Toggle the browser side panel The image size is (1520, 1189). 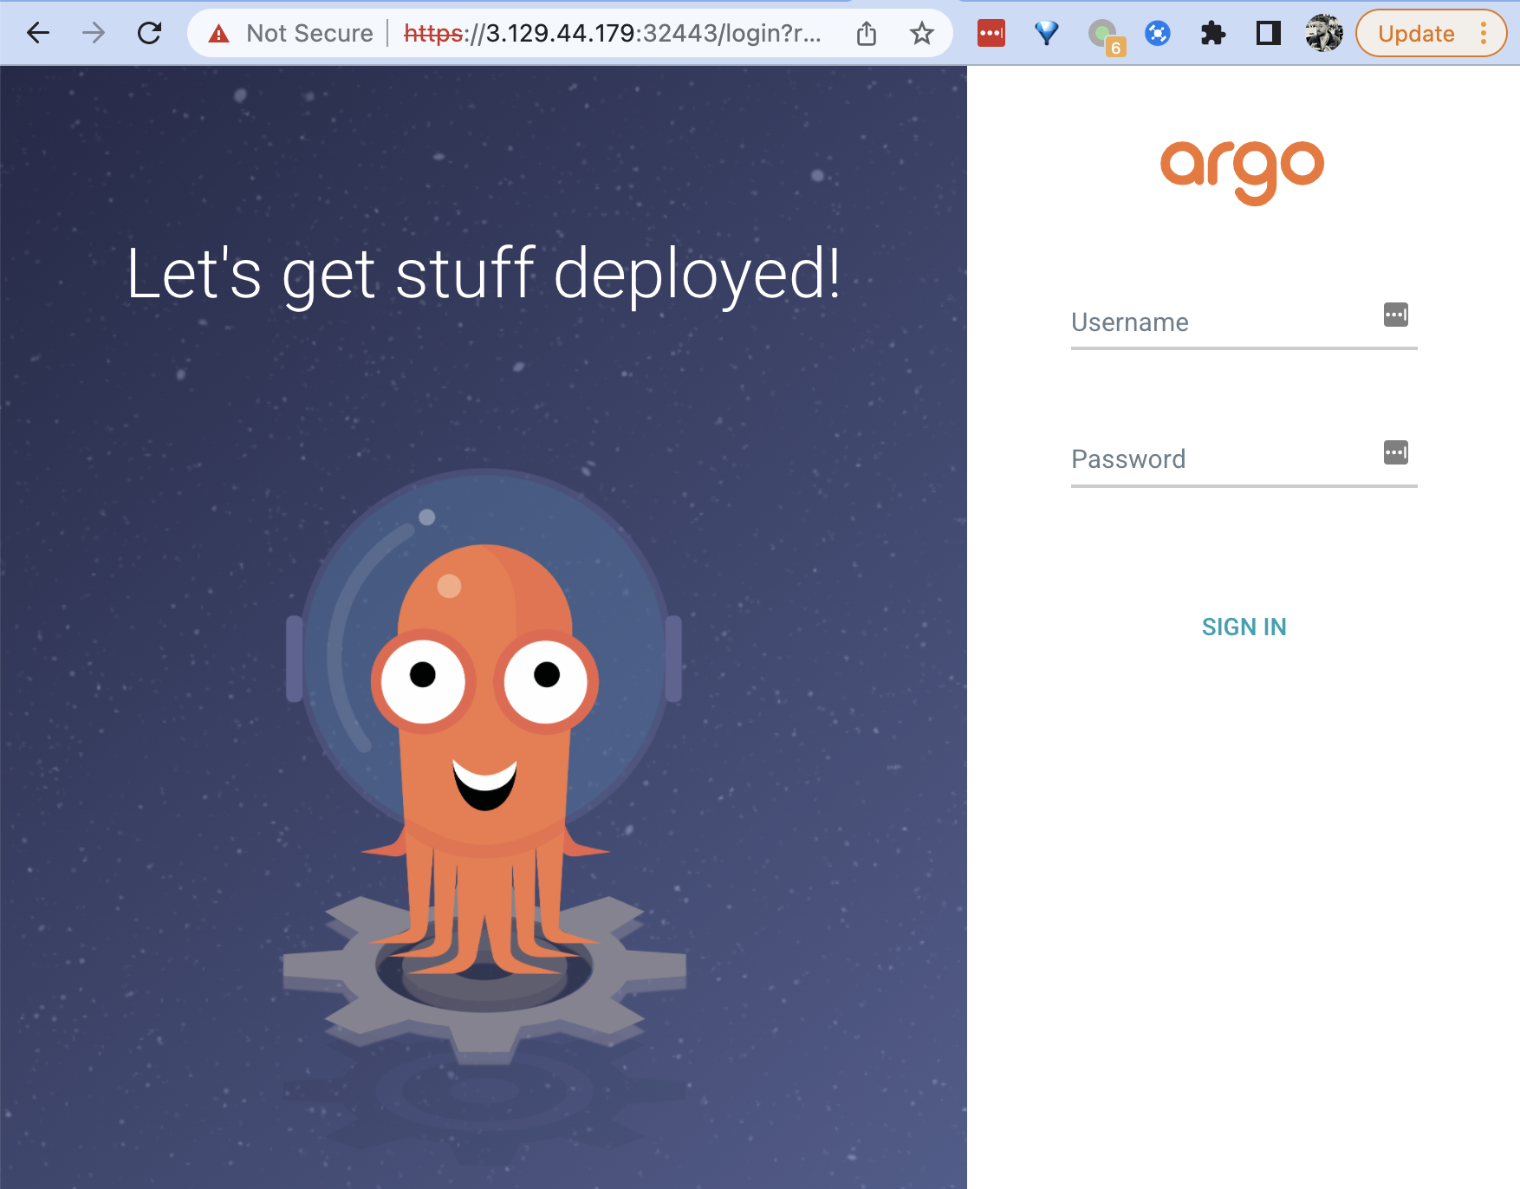pyautogui.click(x=1268, y=34)
